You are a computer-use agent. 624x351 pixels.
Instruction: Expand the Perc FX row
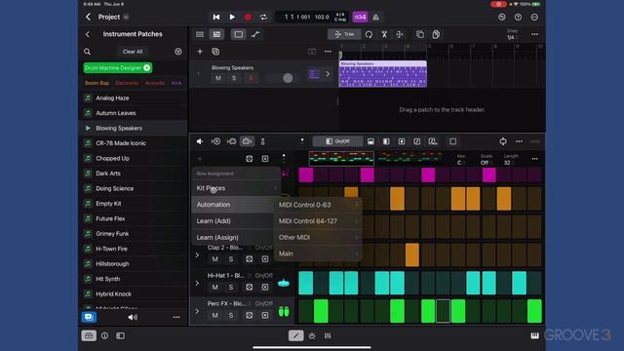tap(197, 311)
